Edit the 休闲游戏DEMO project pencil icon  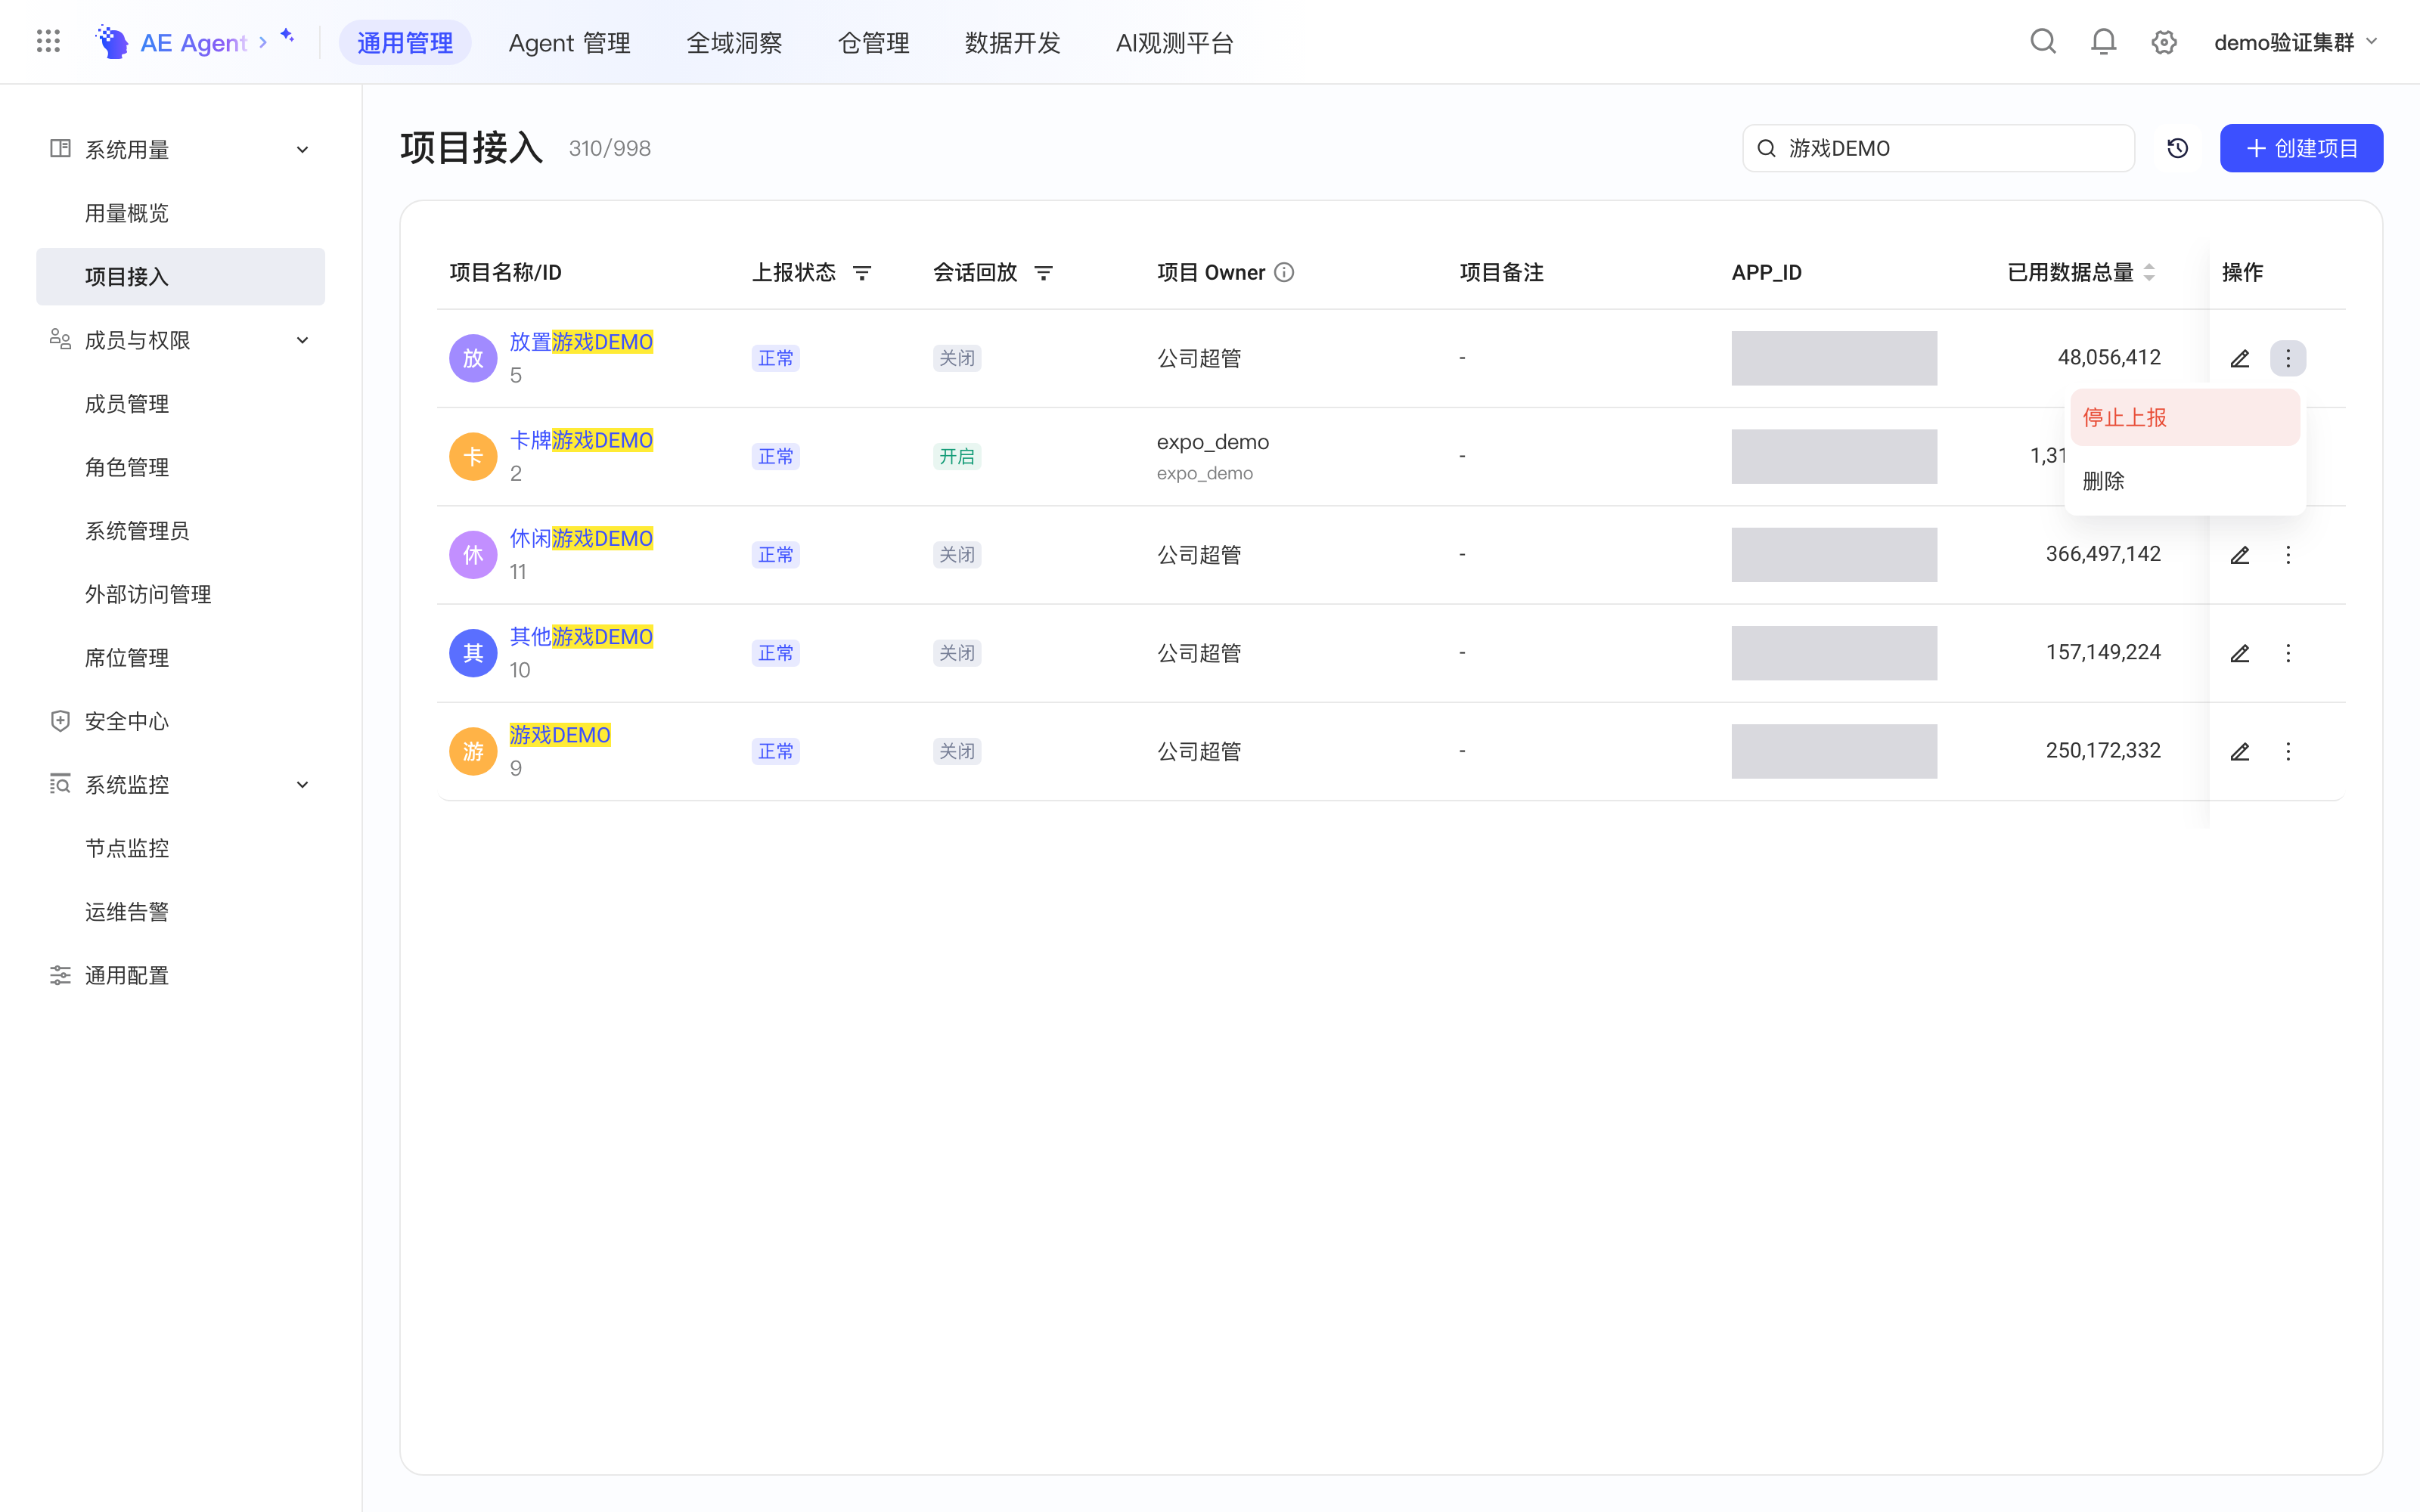tap(2240, 555)
